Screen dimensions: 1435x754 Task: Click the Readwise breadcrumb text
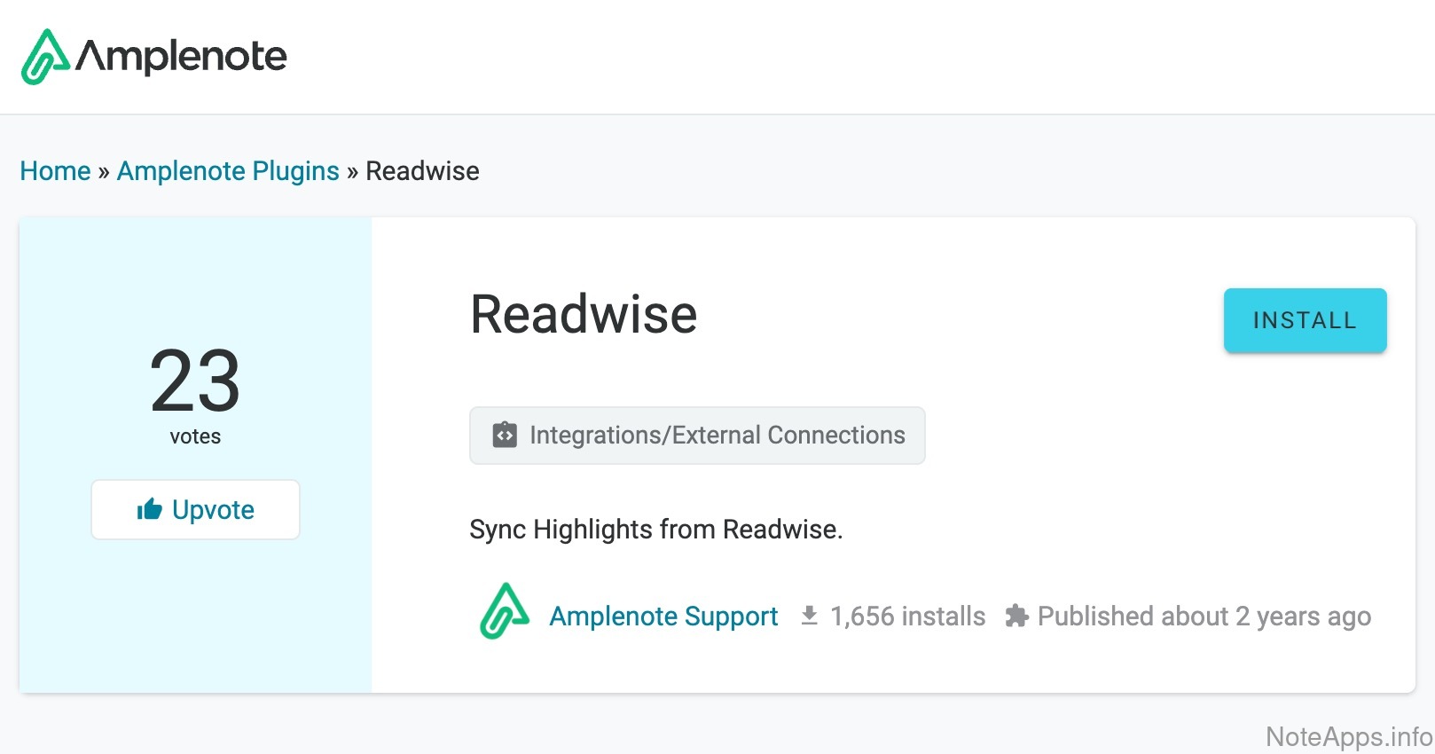[x=422, y=171]
